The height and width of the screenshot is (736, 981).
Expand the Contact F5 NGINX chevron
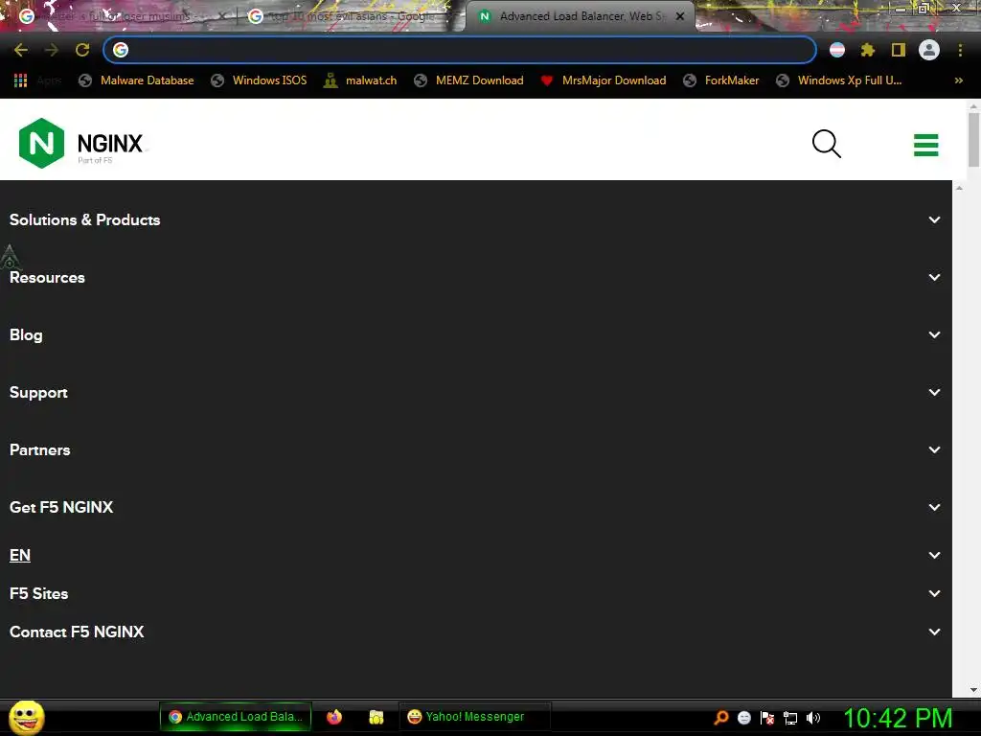(934, 632)
